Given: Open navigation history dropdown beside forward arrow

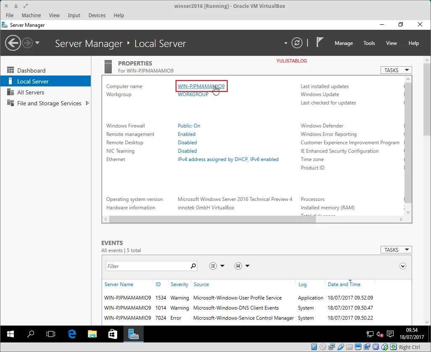Looking at the screenshot, I should 37,43.
